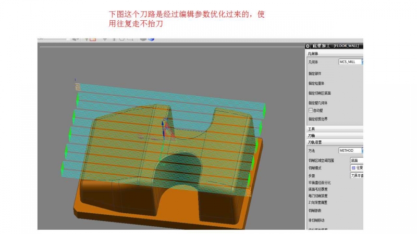
Task: Click the red square toolbar icon
Action: [x=93, y=38]
